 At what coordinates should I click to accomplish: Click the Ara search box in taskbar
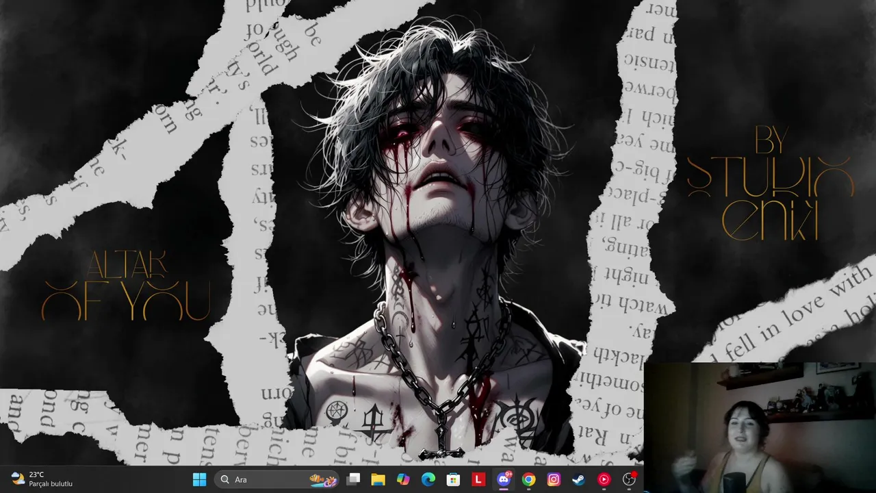(277, 479)
